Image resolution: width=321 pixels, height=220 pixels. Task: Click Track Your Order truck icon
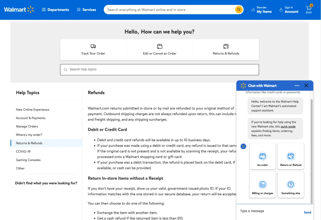[93, 46]
